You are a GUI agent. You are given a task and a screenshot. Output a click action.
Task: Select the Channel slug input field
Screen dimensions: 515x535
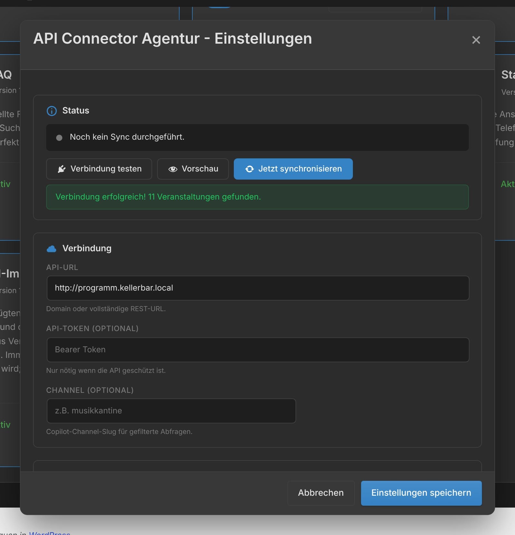coord(171,411)
